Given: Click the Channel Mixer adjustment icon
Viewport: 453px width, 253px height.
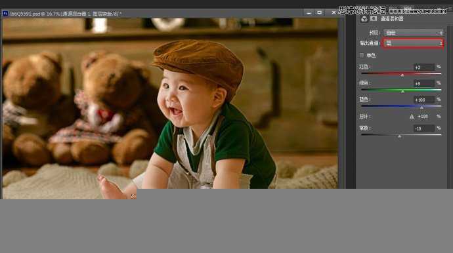Looking at the screenshot, I should [x=364, y=19].
